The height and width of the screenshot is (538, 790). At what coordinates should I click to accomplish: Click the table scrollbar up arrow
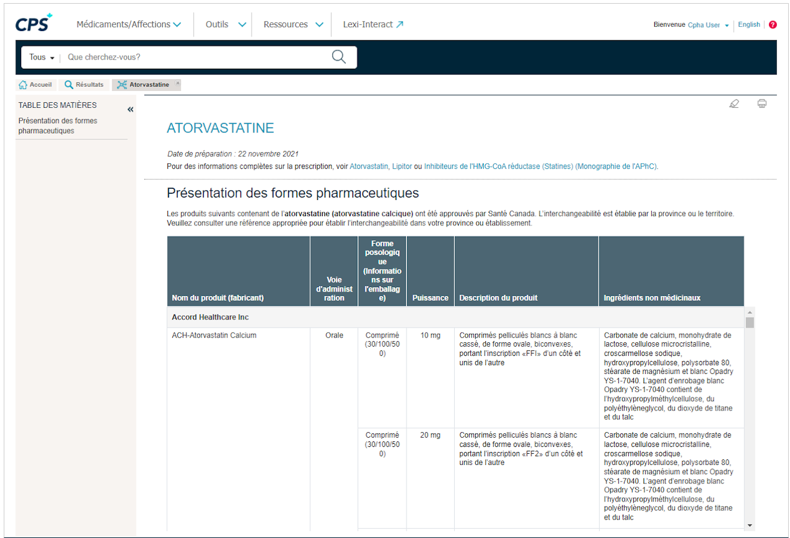[x=750, y=312]
